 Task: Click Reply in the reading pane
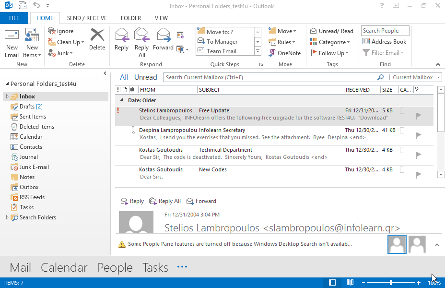click(132, 201)
